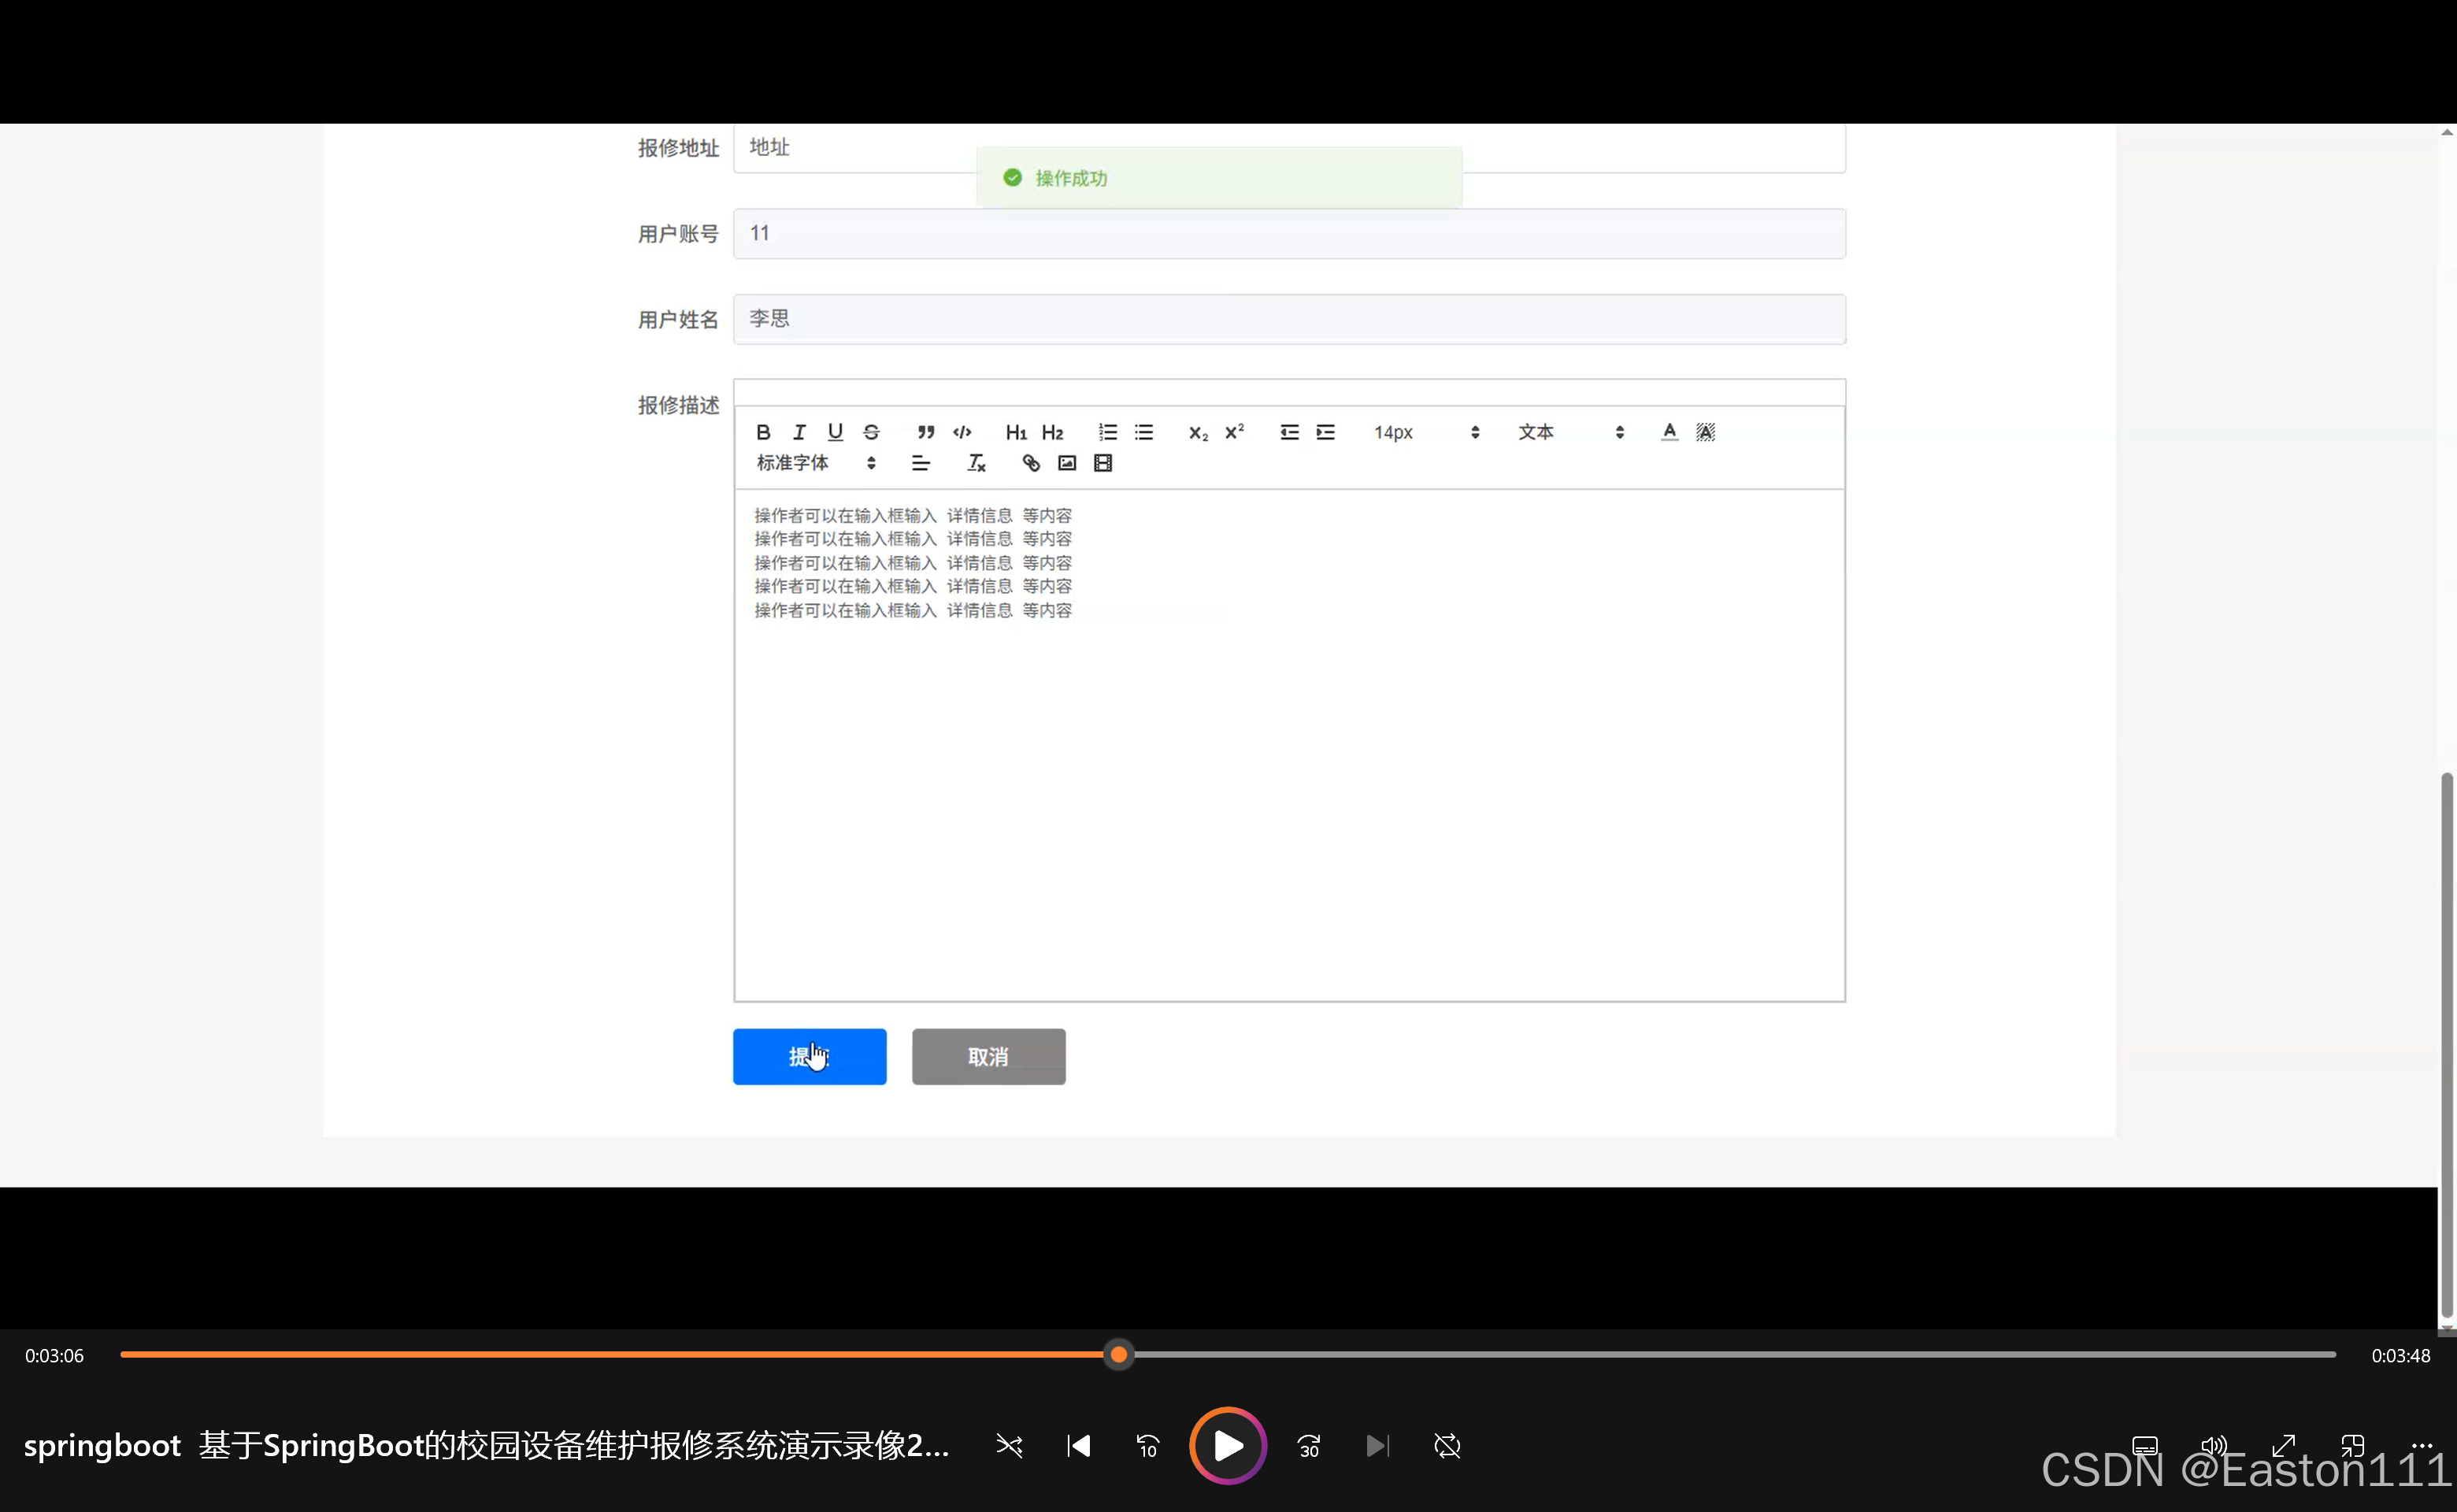Insert a blockquote in the editor
Screen dimensions: 2457x1512
point(926,432)
